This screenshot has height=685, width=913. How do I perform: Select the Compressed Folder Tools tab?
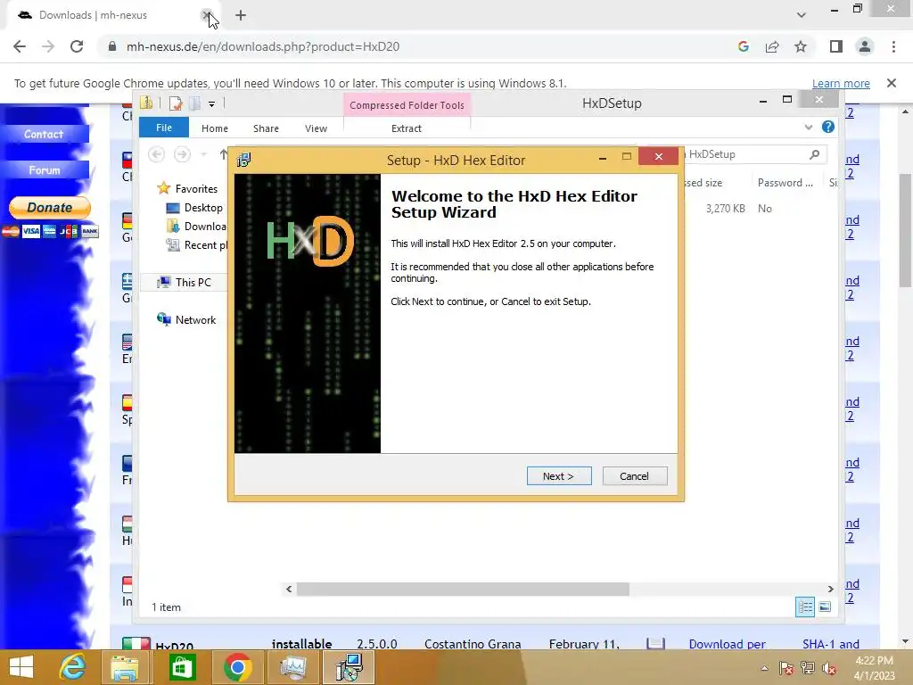(407, 105)
